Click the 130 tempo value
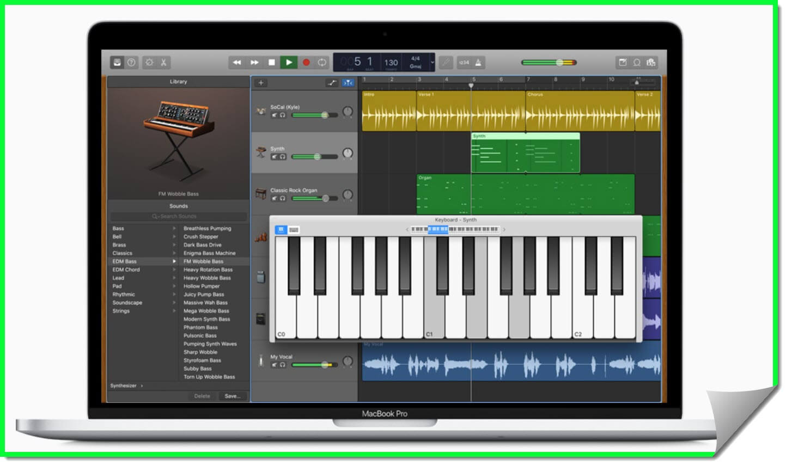Screen dimensions: 786x465 (391, 63)
